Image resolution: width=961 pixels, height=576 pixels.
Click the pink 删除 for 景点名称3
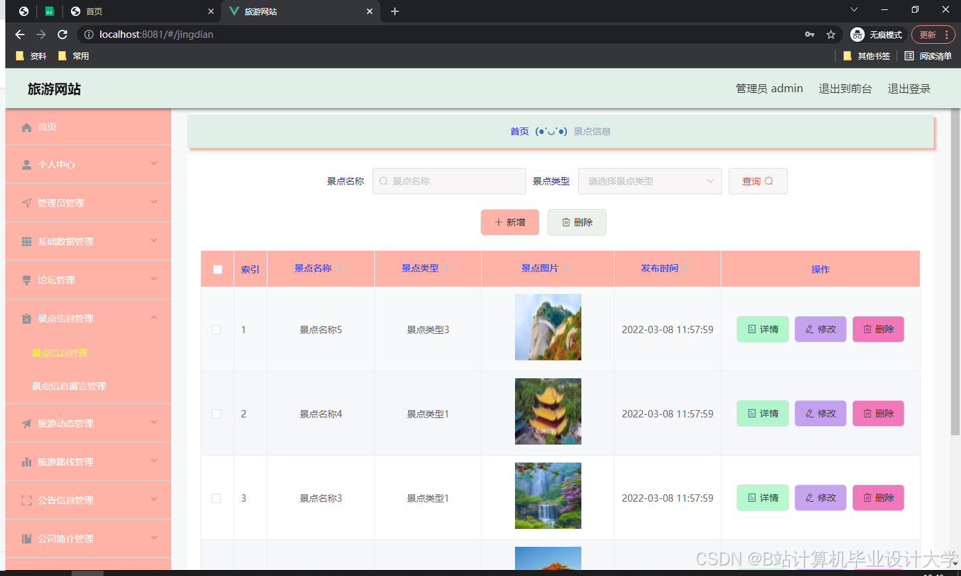click(878, 498)
